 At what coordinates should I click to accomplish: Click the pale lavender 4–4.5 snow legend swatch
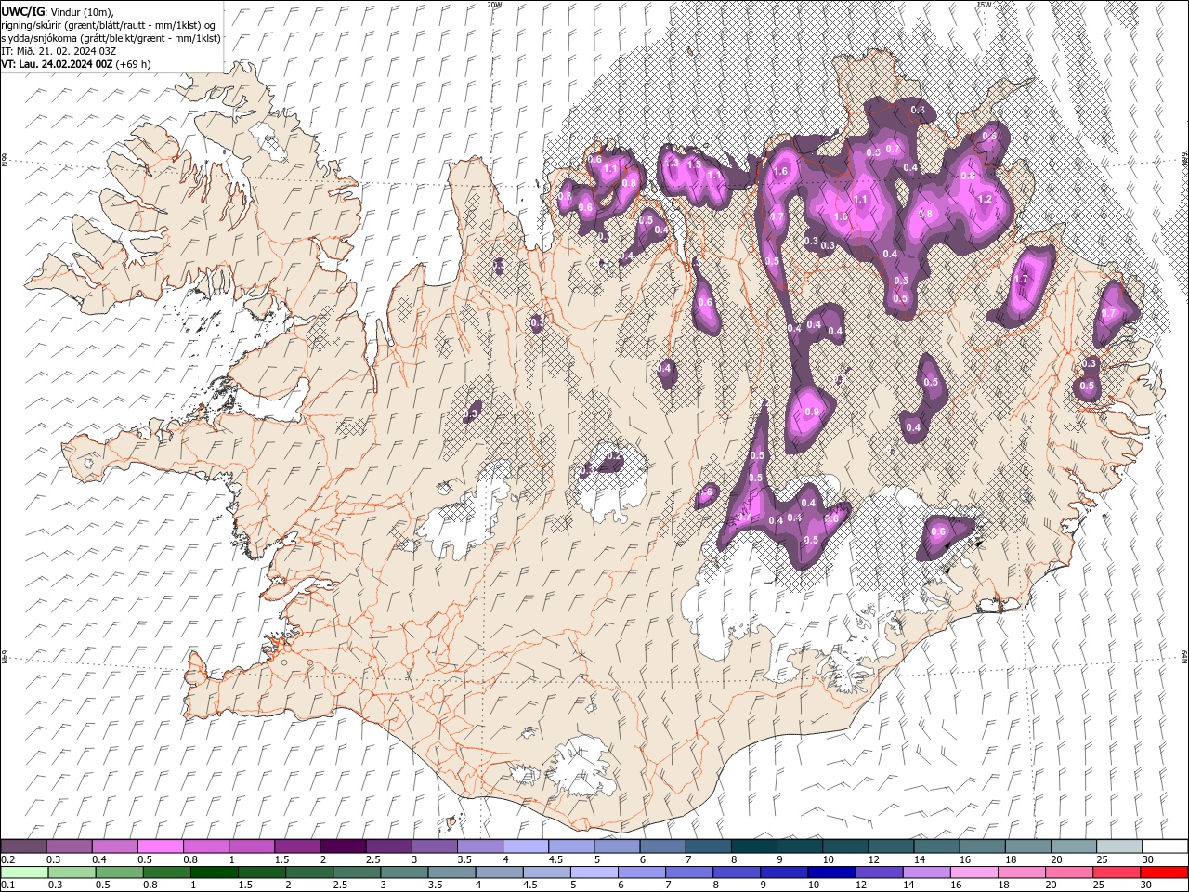tap(526, 846)
